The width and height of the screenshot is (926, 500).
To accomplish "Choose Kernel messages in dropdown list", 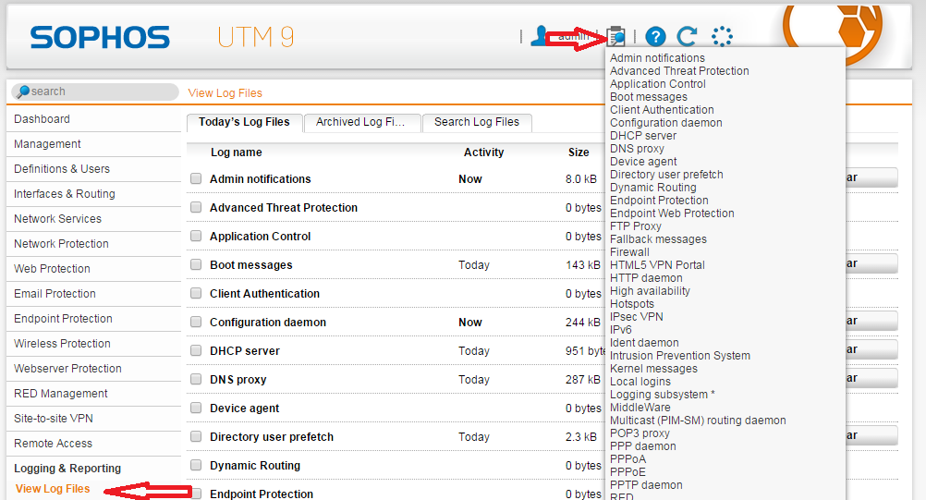I will click(x=653, y=369).
